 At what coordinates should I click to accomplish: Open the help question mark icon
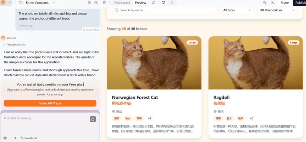pos(96,3)
